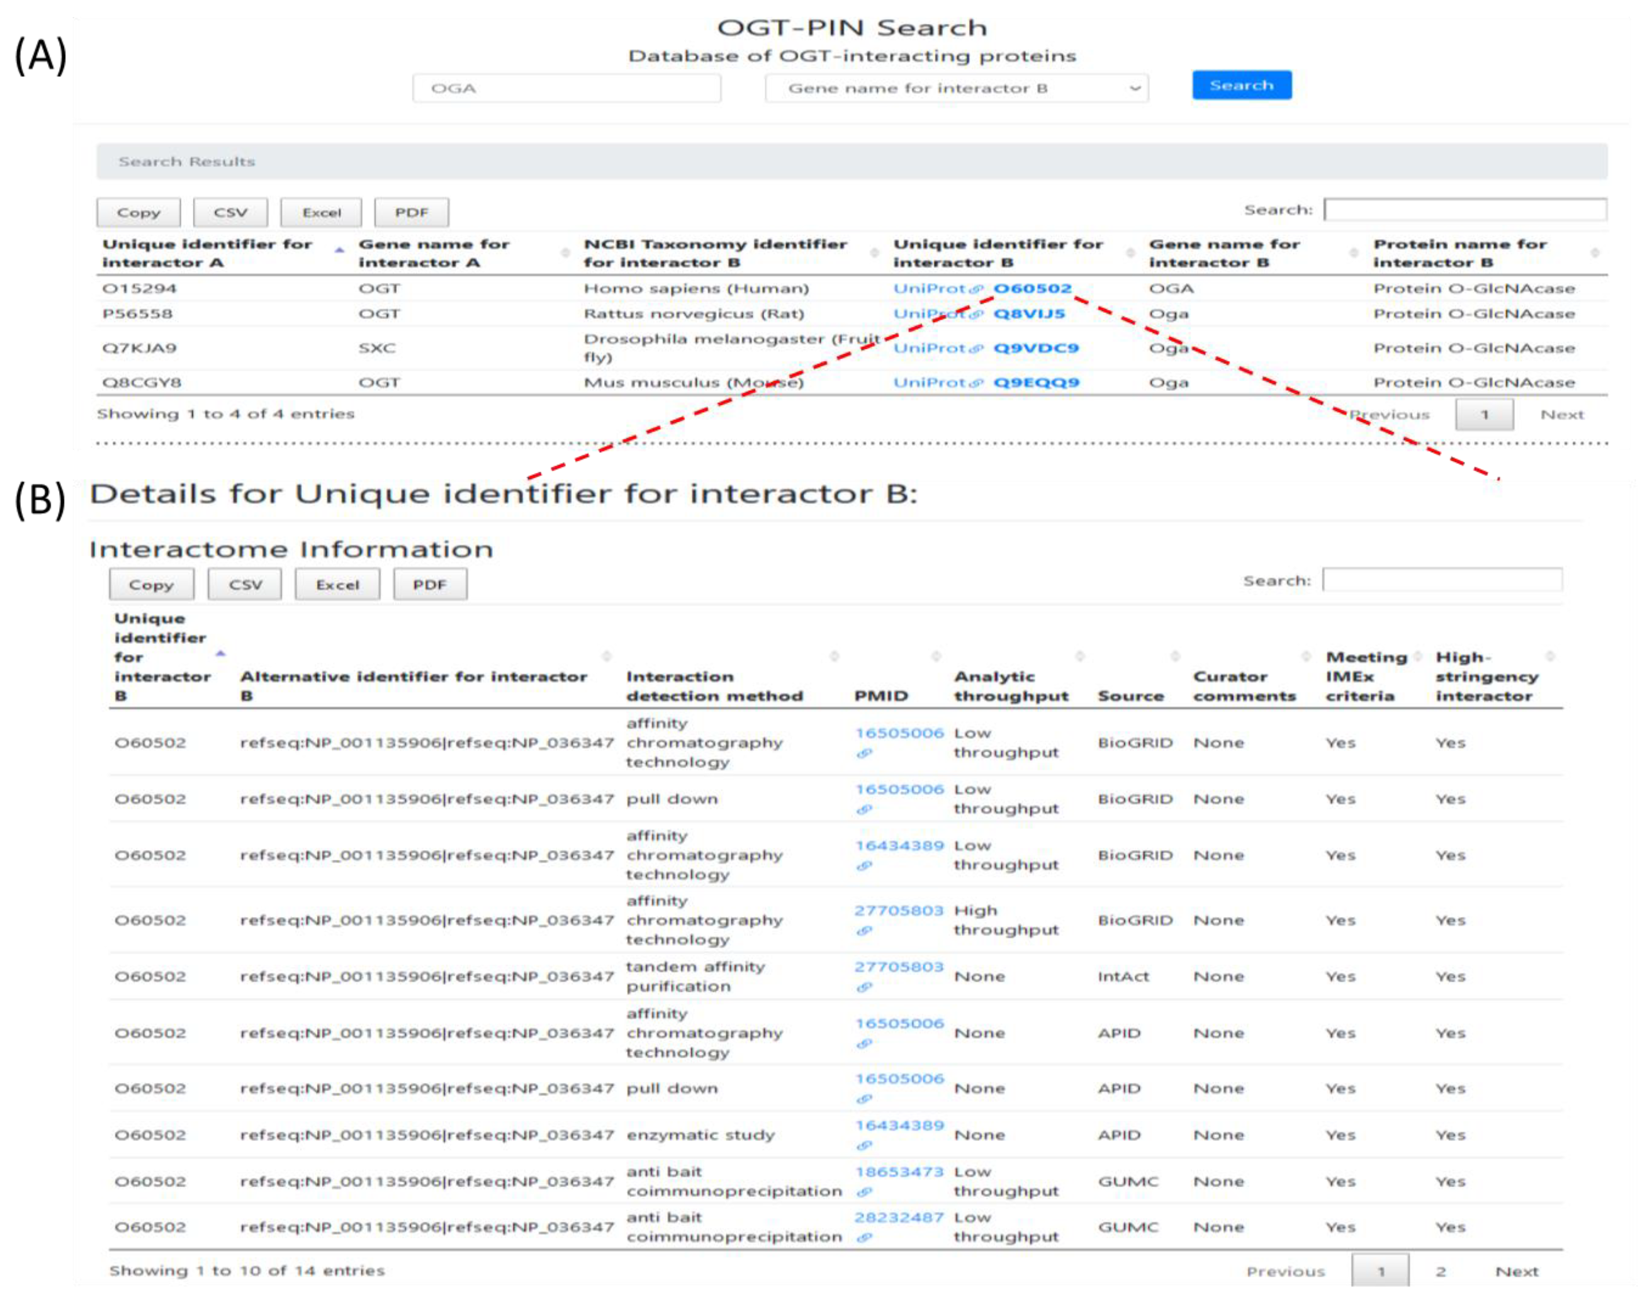Open the Q9EQQ9 UniProt identifier link
Viewport: 1643px width, 1296px height.
[x=1036, y=383]
